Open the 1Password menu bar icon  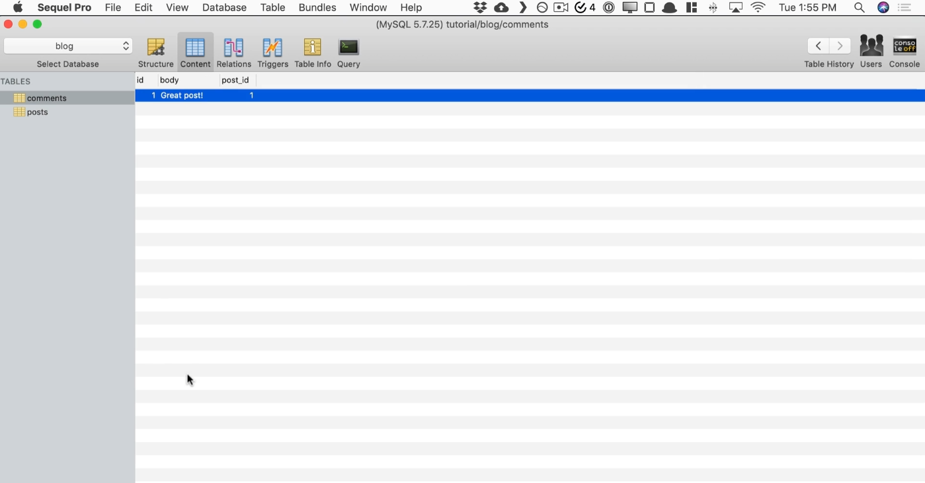[609, 7]
